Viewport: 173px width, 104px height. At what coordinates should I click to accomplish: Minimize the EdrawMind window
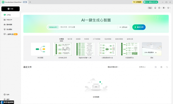click(163, 2)
